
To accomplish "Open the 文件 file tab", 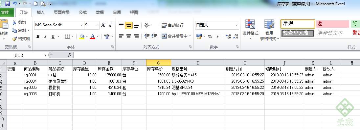I will pos(5,13).
